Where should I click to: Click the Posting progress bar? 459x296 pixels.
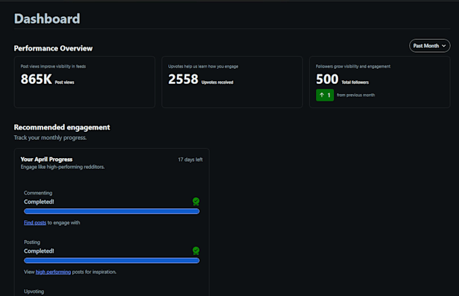click(111, 261)
